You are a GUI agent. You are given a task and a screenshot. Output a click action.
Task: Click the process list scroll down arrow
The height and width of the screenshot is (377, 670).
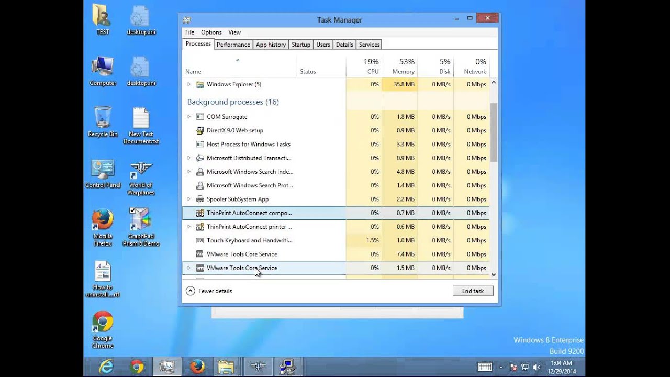494,274
